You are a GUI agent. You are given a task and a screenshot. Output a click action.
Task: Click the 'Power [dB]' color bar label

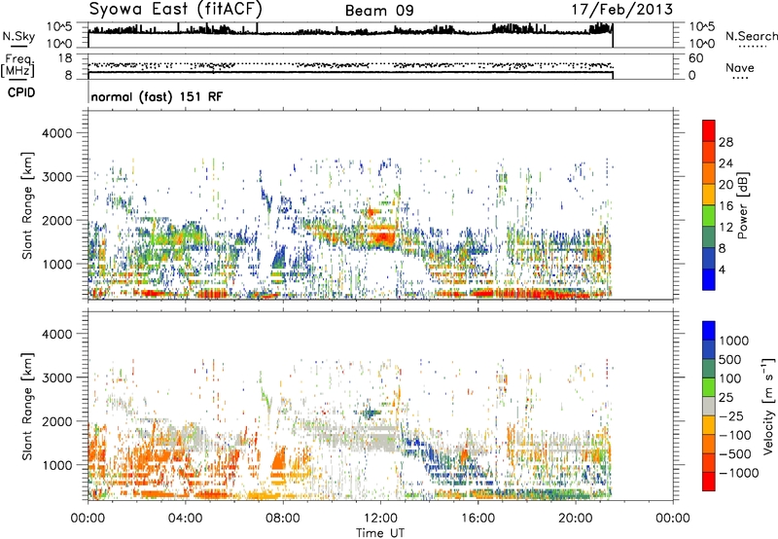(742, 205)
